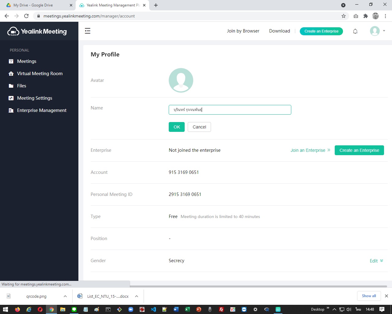Screen dimensions: 392x314
Task: Expand the user account dropdown in header
Action: (384, 31)
